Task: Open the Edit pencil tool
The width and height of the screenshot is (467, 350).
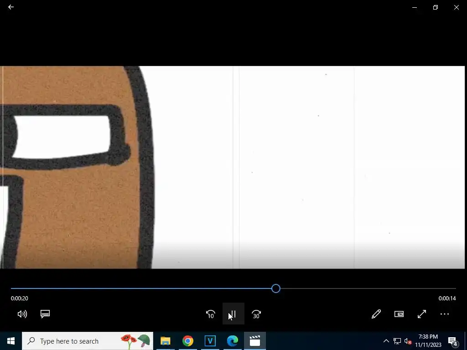Action: pos(376,314)
